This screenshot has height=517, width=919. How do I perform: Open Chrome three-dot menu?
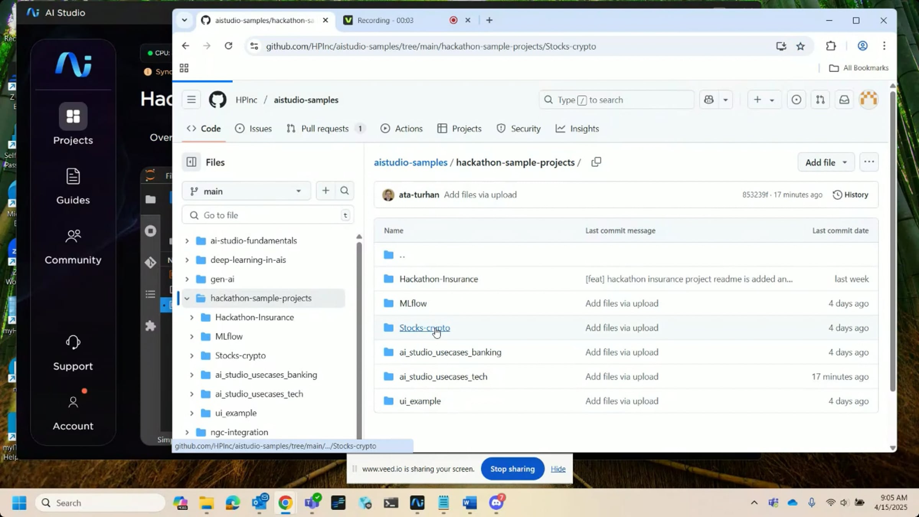click(884, 46)
